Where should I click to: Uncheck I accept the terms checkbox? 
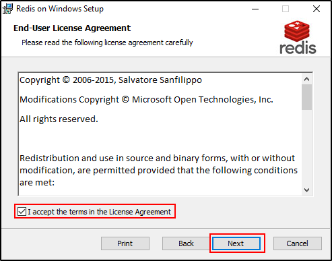[22, 212]
